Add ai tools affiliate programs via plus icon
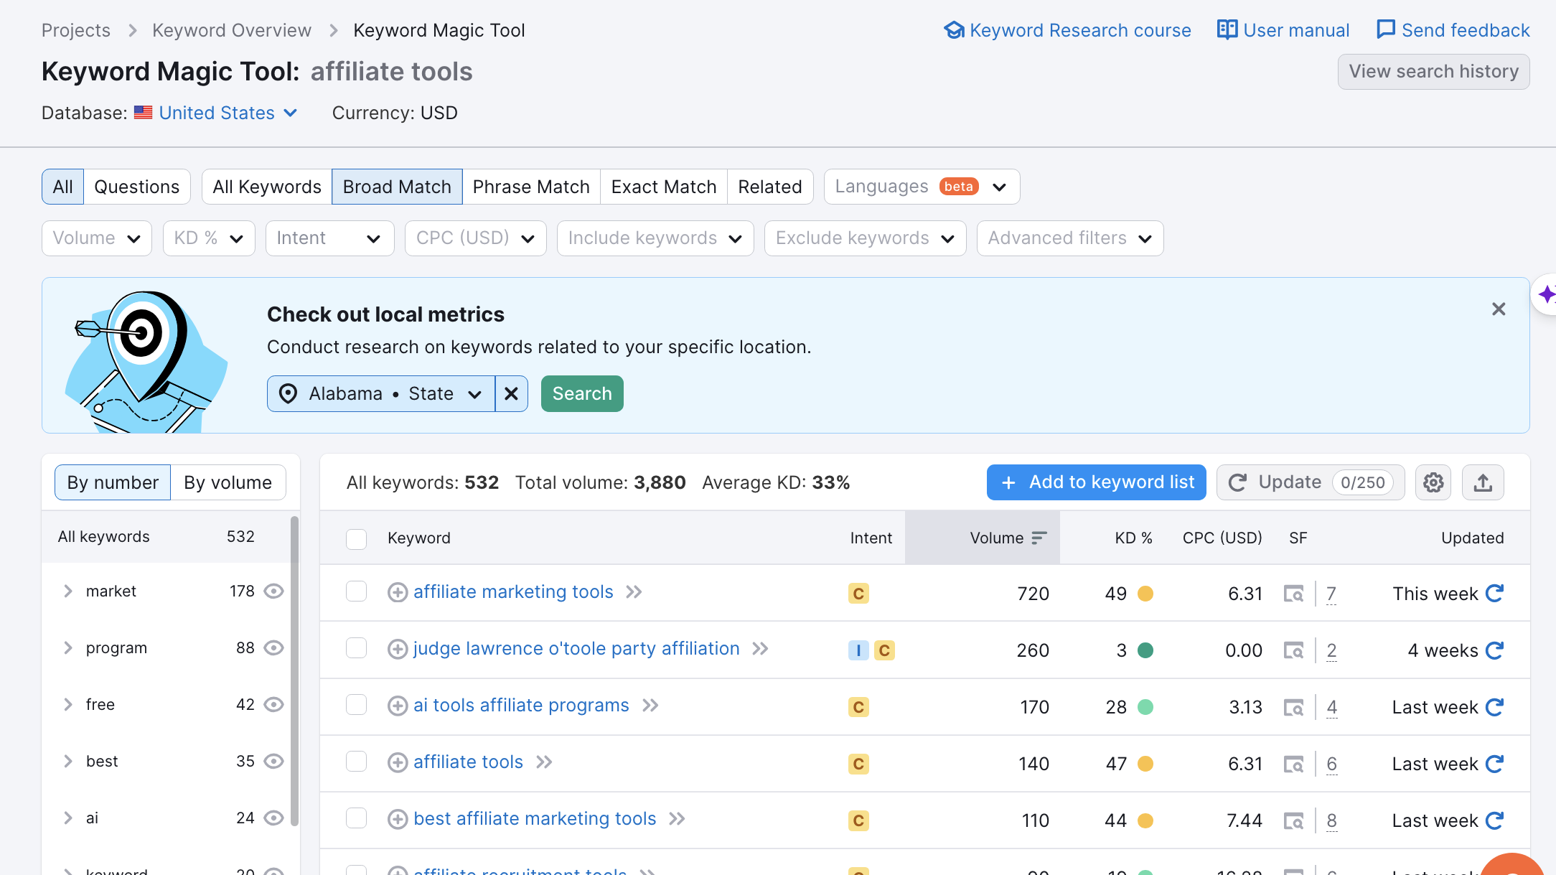This screenshot has width=1556, height=875. point(398,706)
